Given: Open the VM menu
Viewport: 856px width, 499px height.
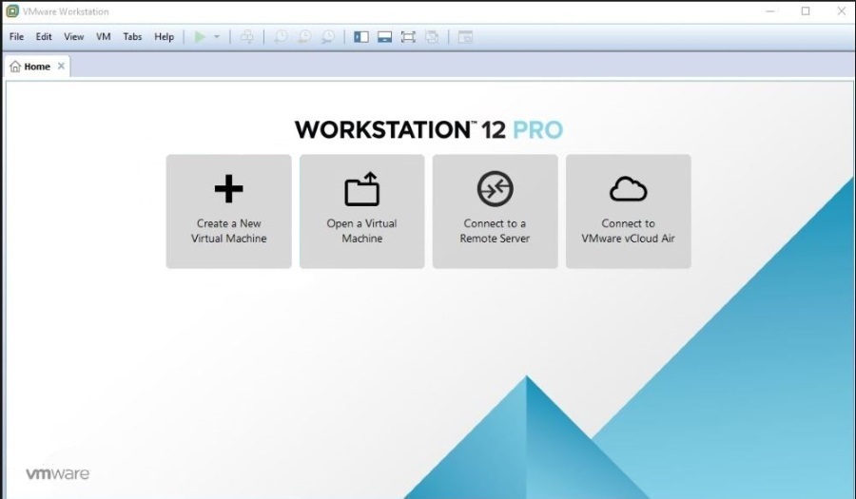Looking at the screenshot, I should pyautogui.click(x=103, y=36).
